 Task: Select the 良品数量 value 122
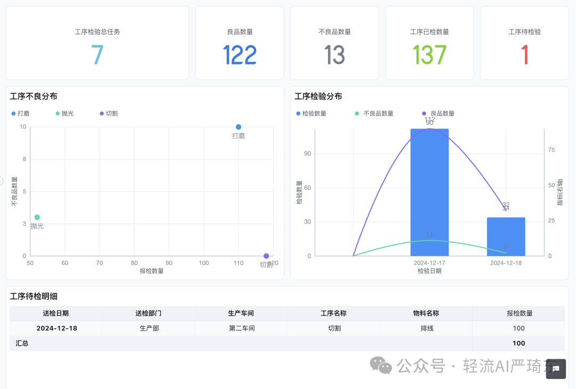(239, 55)
